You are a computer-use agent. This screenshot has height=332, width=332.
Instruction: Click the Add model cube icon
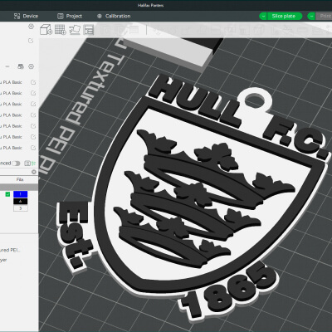coord(46,29)
